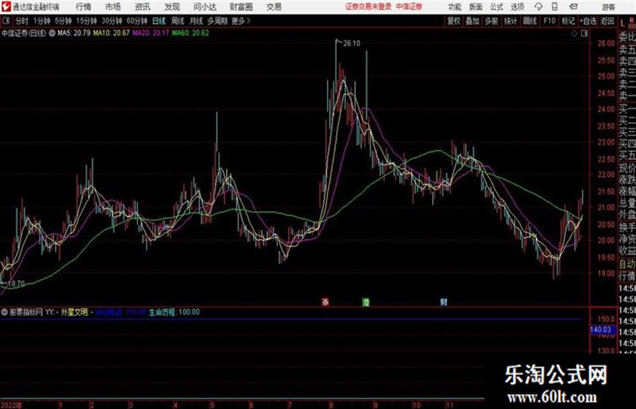Click the round arrow beside 中信证券(日线)
This screenshot has width=636, height=409.
pos(52,33)
